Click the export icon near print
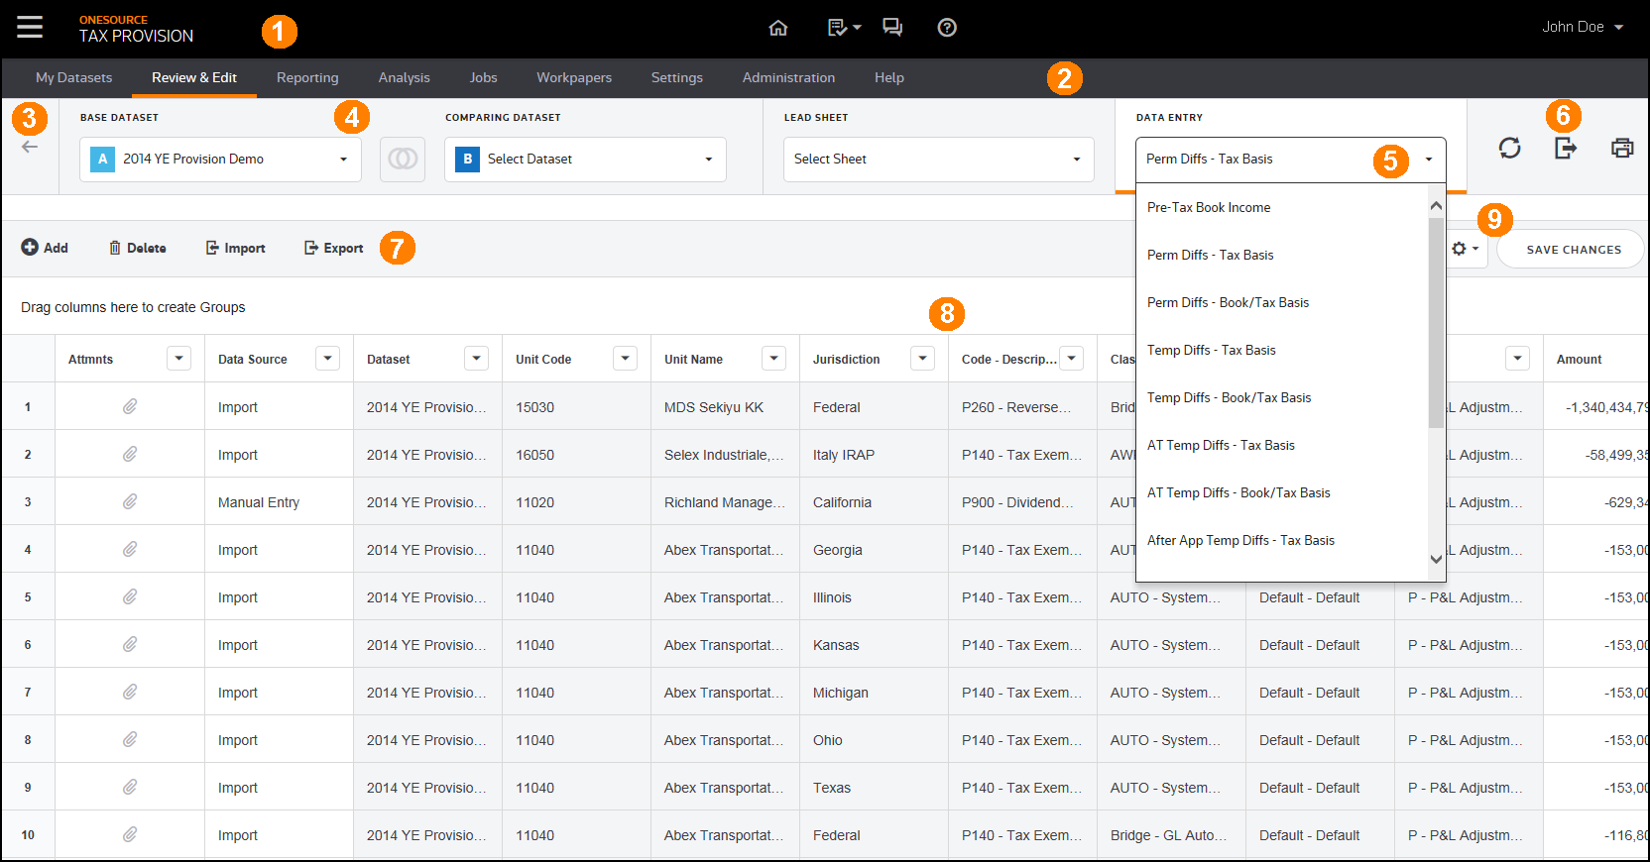Image resolution: width=1650 pixels, height=862 pixels. 1566,148
